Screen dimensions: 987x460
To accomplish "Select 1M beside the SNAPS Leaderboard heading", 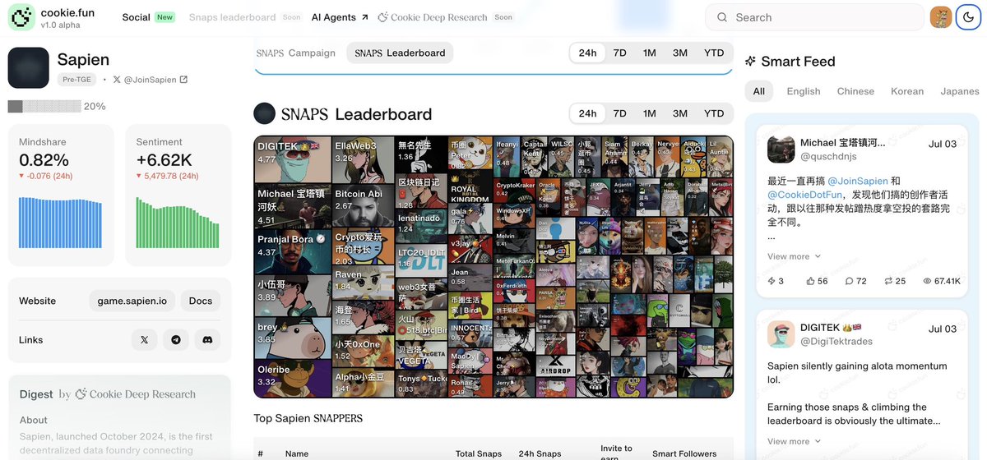I will click(650, 113).
